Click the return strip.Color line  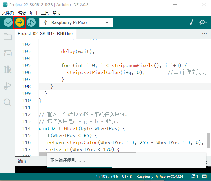point(125,142)
